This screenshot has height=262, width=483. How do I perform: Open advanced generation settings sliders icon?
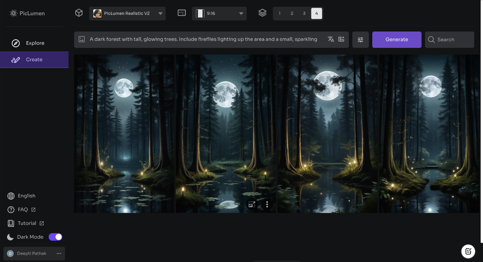[360, 39]
